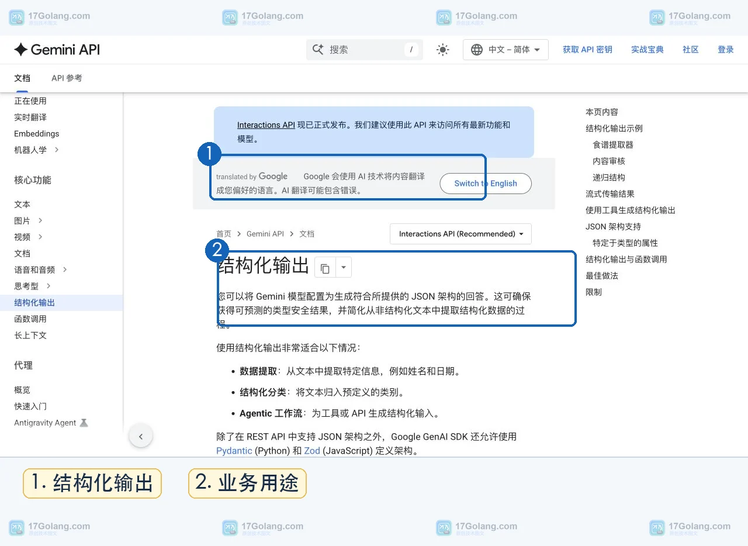Open Antigravity Agent in the sidebar

(x=45, y=423)
